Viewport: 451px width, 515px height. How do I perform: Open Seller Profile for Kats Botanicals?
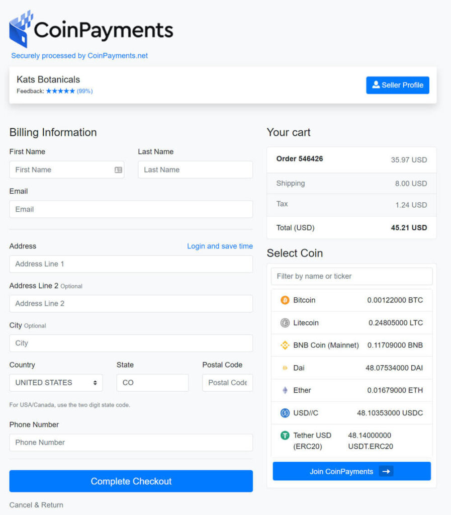(398, 85)
